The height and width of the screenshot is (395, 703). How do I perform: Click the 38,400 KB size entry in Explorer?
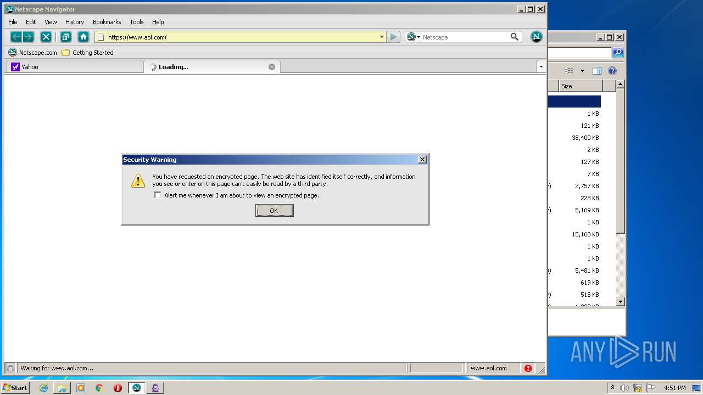point(585,138)
